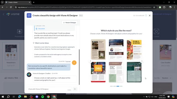Bookmark this page with the star icon
The image size is (177, 99).
(154, 7)
